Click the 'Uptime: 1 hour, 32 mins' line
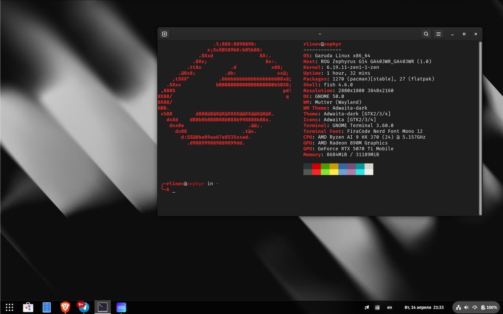This screenshot has height=314, width=503. (337, 73)
